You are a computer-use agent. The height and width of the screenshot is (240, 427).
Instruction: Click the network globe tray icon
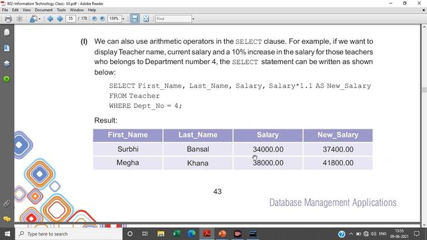[x=366, y=234]
